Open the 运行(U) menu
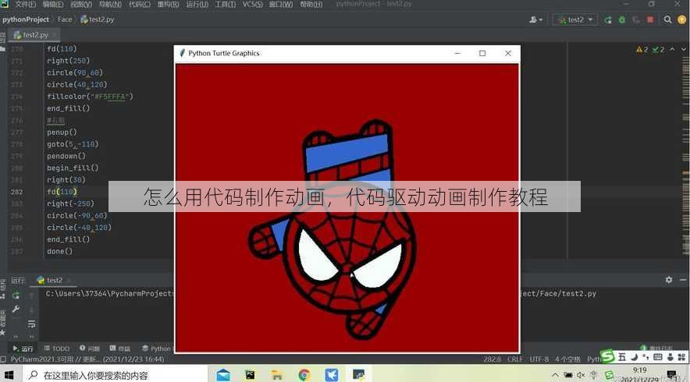Image resolution: width=690 pixels, height=382 pixels. 197,5
